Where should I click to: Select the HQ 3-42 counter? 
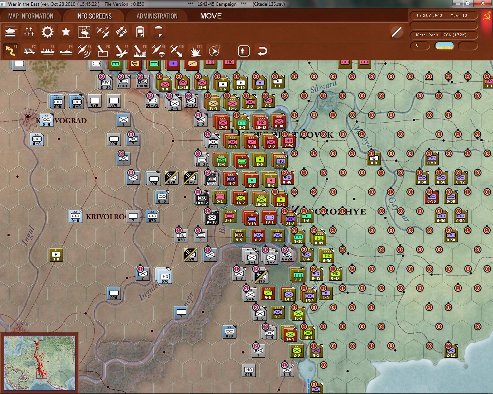click(x=288, y=140)
